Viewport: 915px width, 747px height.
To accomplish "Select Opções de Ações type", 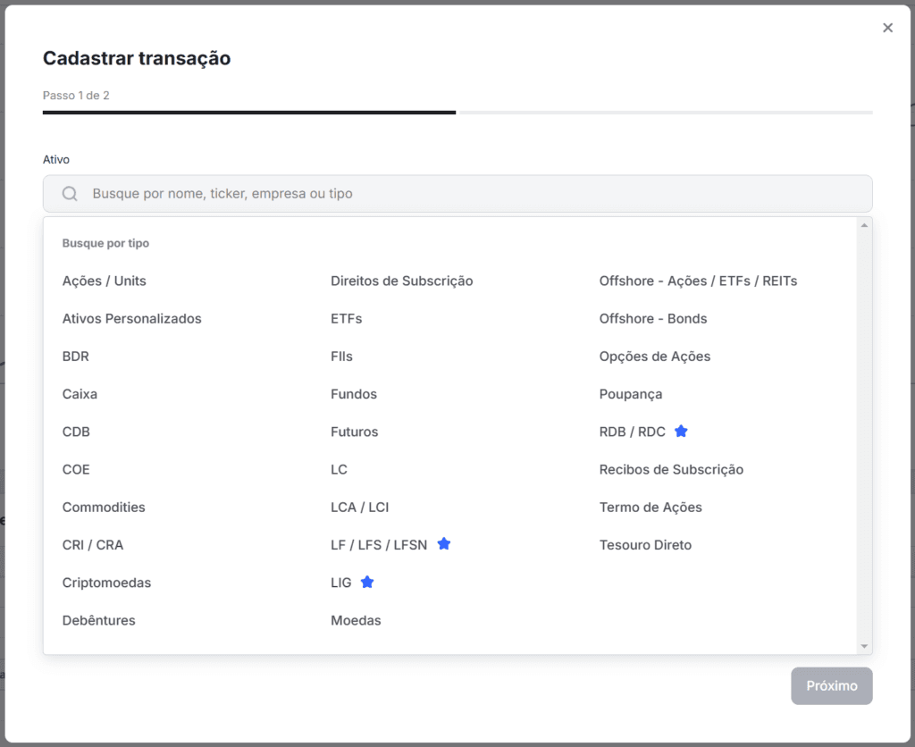I will [x=654, y=357].
